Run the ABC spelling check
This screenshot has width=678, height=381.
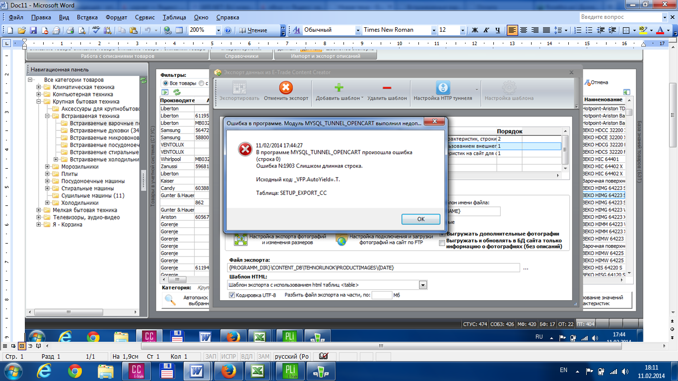pyautogui.click(x=96, y=30)
